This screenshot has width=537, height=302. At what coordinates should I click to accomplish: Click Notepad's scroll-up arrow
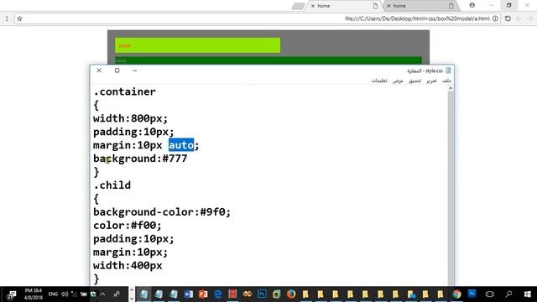pos(451,88)
